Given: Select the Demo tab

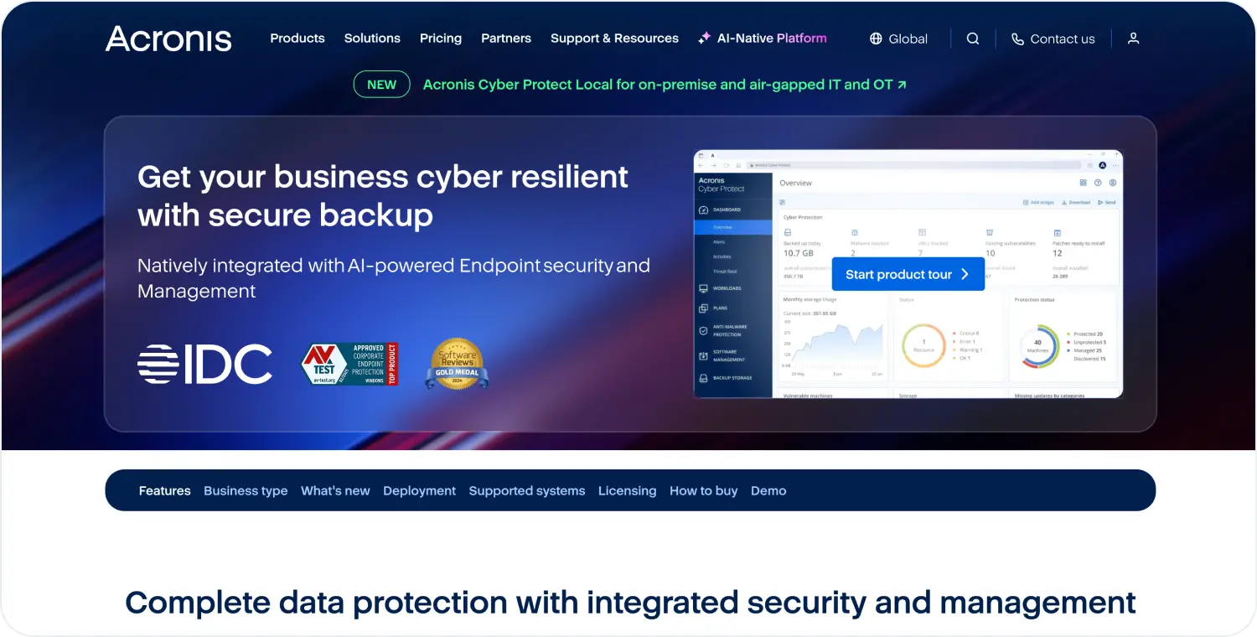Looking at the screenshot, I should (x=768, y=491).
